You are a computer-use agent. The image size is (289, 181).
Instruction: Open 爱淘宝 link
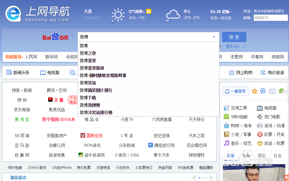pos(22,119)
